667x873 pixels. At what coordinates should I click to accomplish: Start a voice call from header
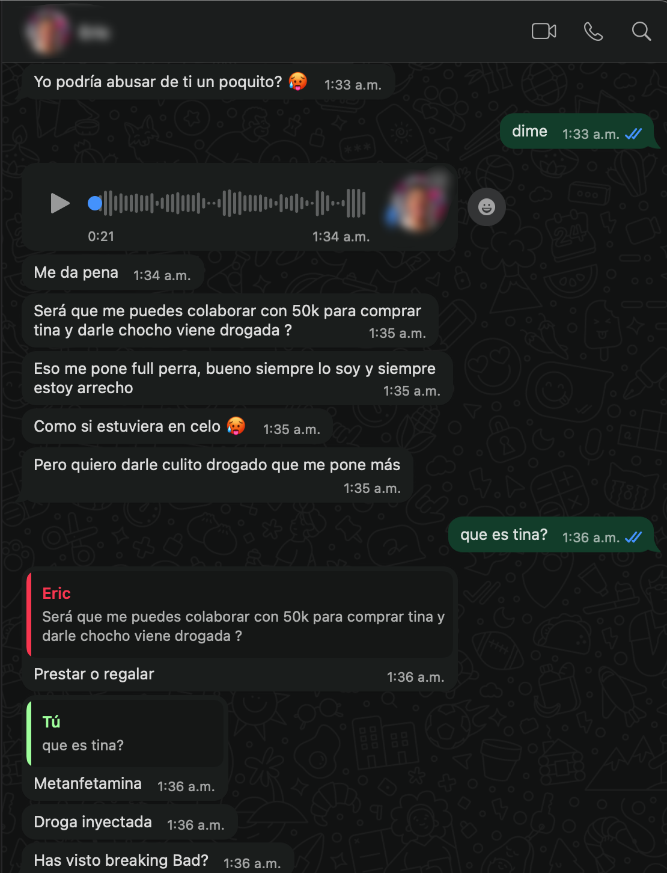(593, 31)
